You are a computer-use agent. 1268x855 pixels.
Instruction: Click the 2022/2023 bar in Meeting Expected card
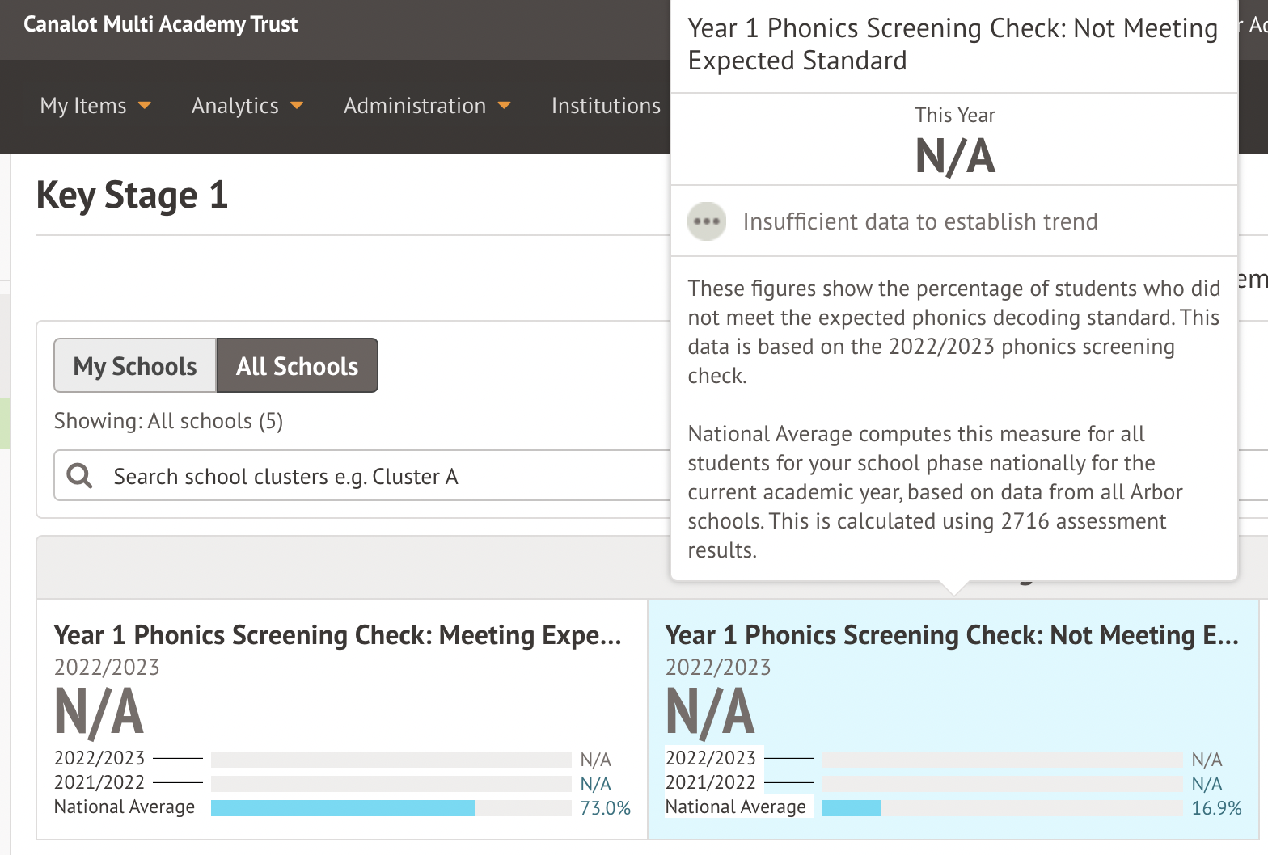[391, 760]
